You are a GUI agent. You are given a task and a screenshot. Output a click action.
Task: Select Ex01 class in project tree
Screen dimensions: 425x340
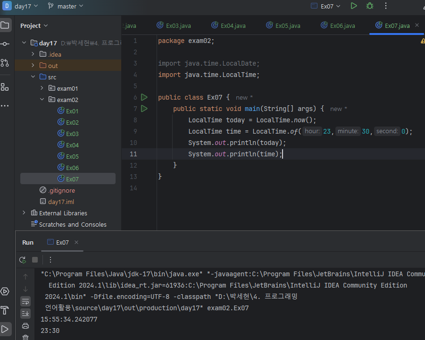coord(72,111)
